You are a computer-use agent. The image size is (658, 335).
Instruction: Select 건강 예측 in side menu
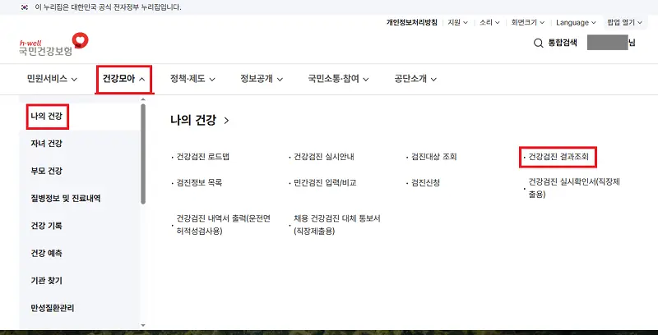coord(47,254)
